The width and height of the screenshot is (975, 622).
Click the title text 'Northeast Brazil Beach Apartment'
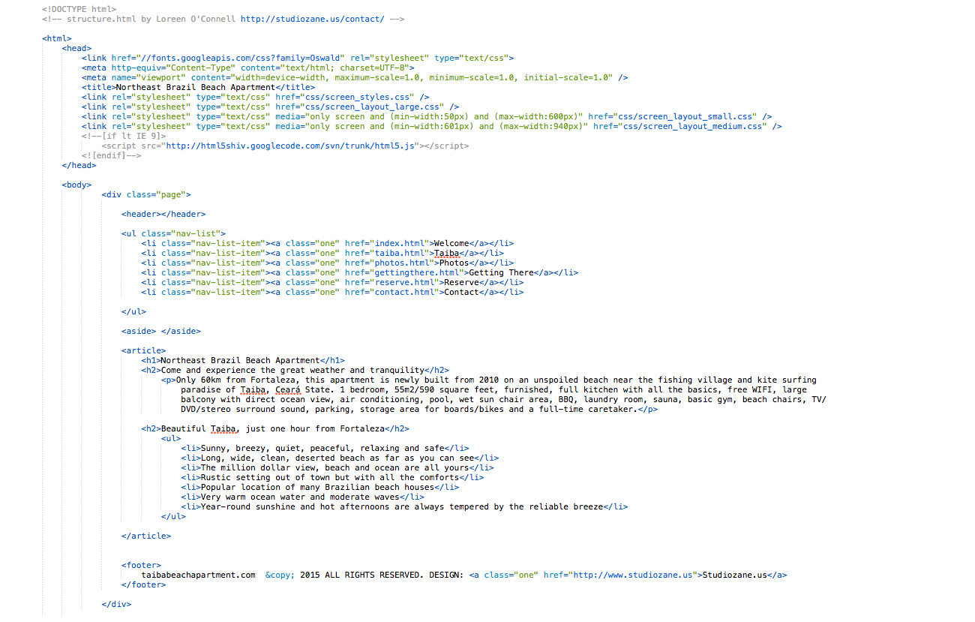(x=196, y=87)
